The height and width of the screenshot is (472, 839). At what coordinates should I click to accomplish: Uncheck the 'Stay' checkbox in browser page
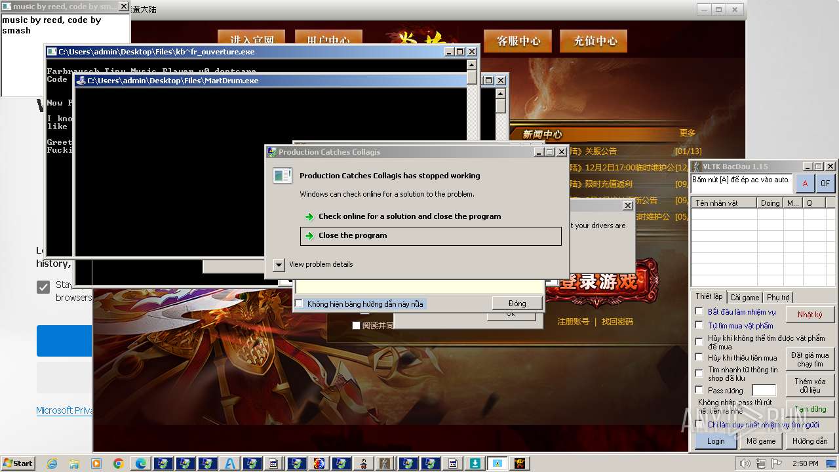[43, 287]
